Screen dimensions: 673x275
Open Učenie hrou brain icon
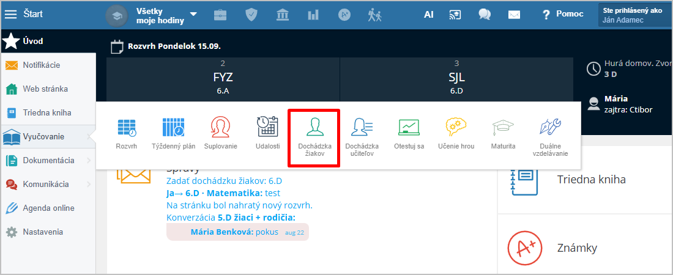[456, 127]
